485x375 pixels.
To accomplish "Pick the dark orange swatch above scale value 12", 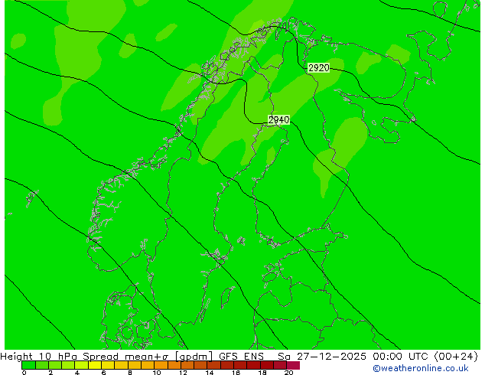I will click(188, 365).
